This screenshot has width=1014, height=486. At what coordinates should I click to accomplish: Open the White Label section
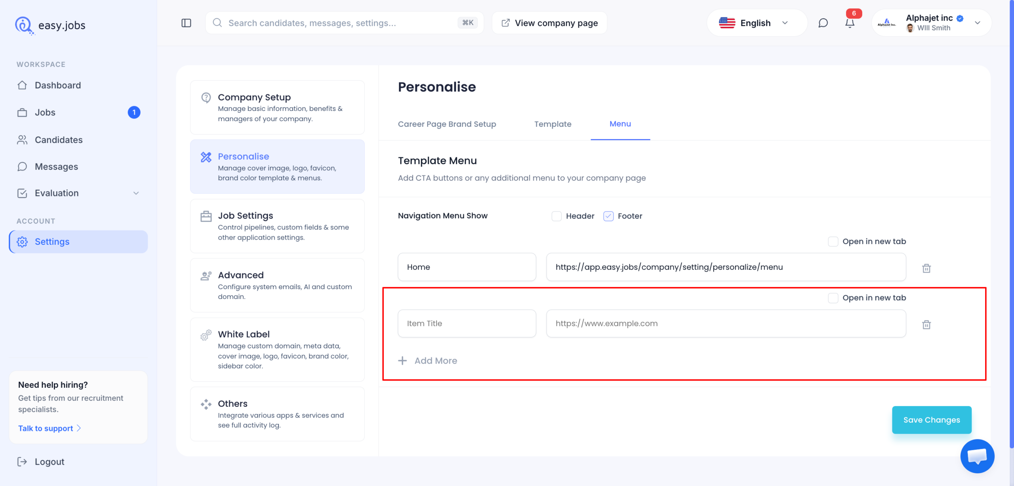click(x=277, y=349)
